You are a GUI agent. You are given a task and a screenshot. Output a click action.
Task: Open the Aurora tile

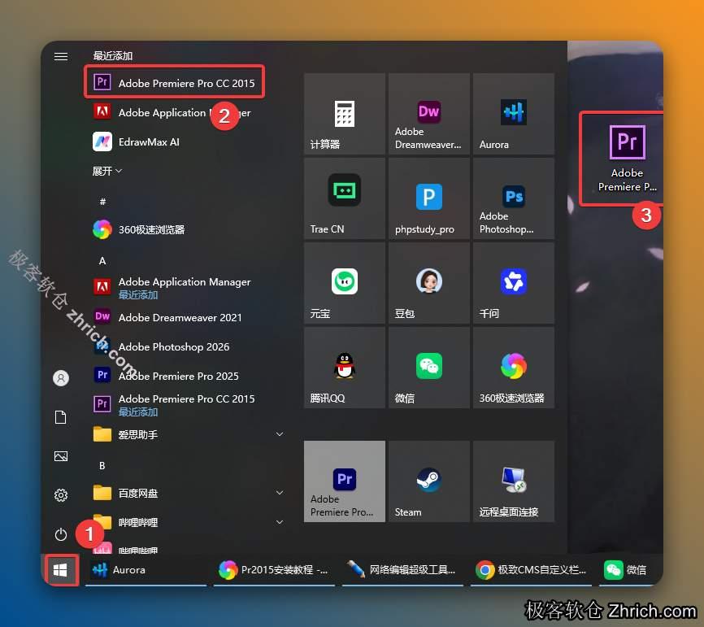[x=513, y=114]
